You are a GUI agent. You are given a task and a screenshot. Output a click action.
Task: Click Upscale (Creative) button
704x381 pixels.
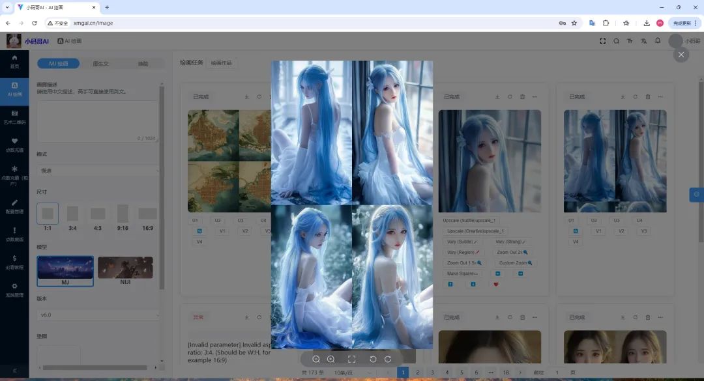pos(475,231)
